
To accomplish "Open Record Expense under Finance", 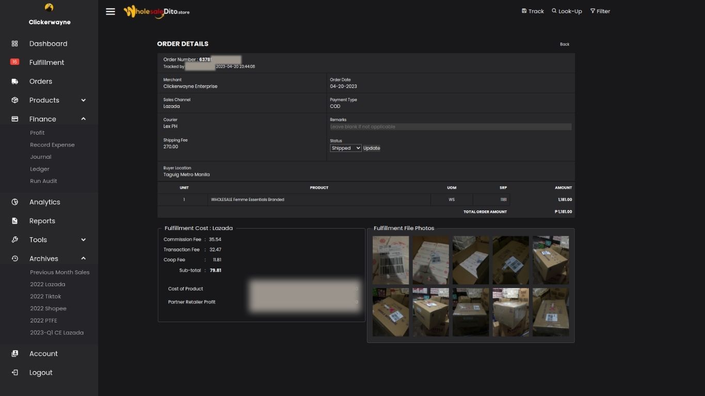I will click(x=52, y=145).
